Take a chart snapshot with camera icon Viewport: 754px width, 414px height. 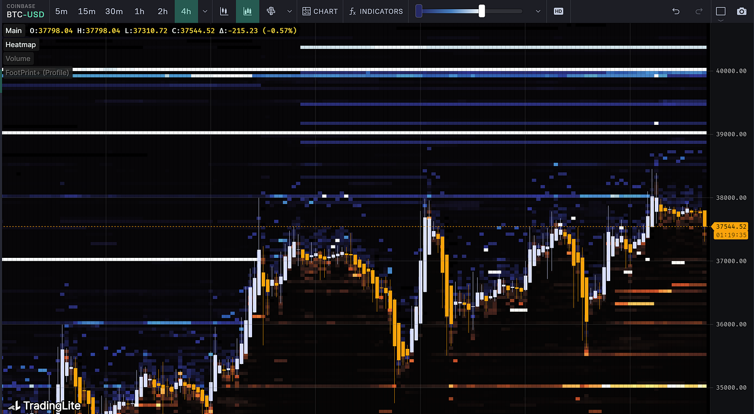(743, 11)
